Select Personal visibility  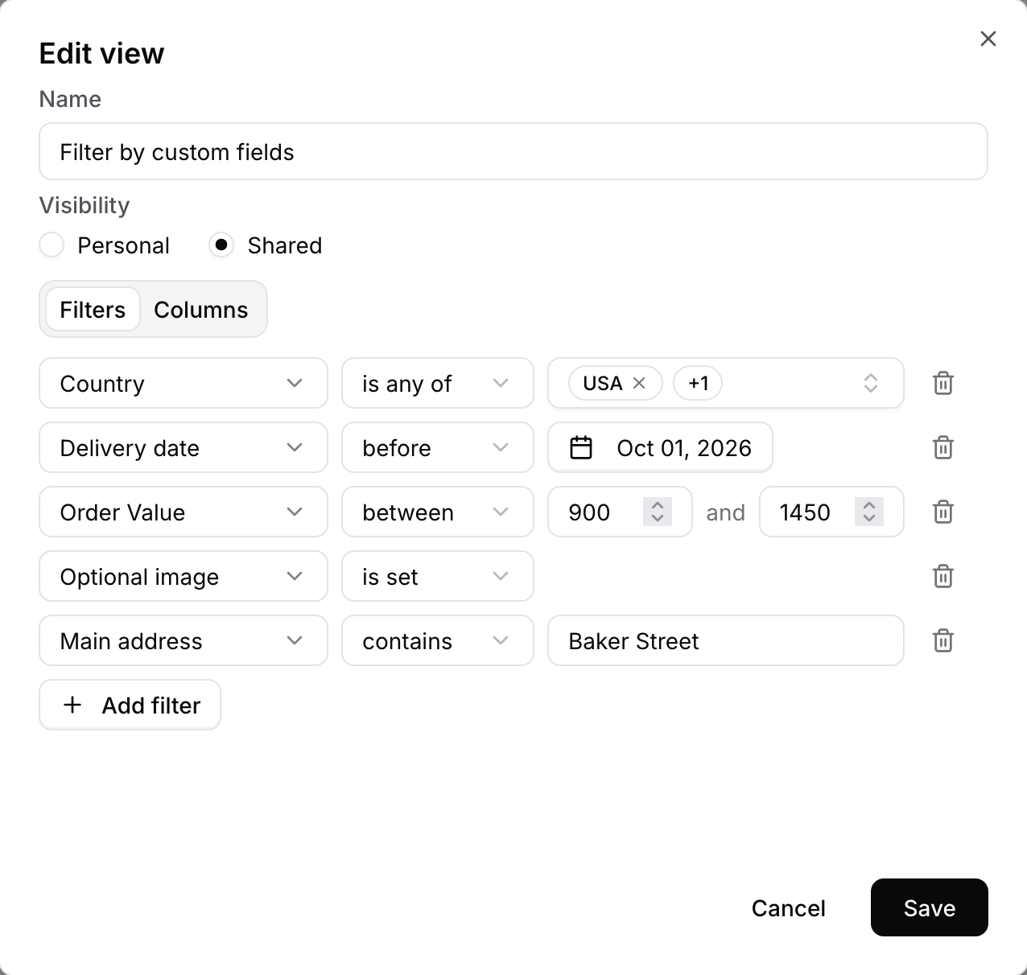tap(52, 245)
